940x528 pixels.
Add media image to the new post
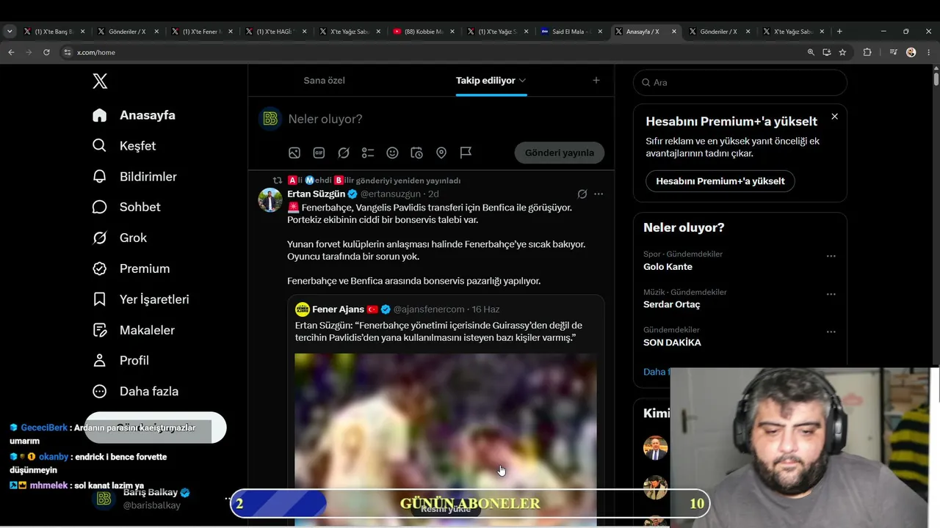point(294,153)
